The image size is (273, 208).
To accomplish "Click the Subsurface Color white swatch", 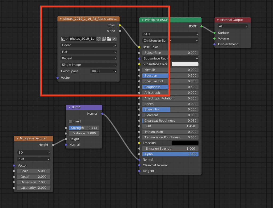I will tap(185, 64).
